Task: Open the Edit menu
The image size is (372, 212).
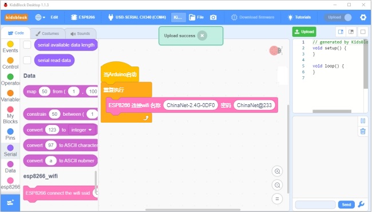Action: pos(54,17)
